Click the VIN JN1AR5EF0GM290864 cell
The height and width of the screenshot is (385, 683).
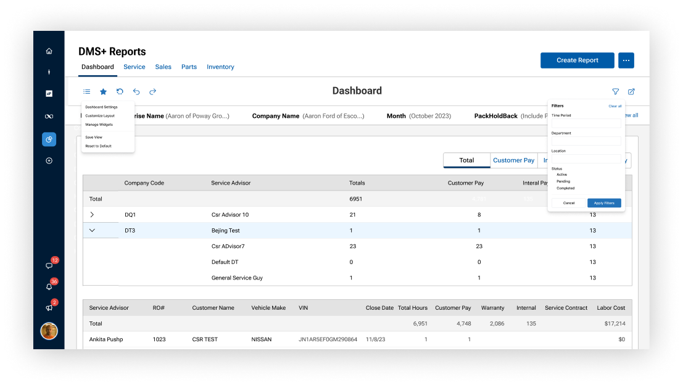328,339
